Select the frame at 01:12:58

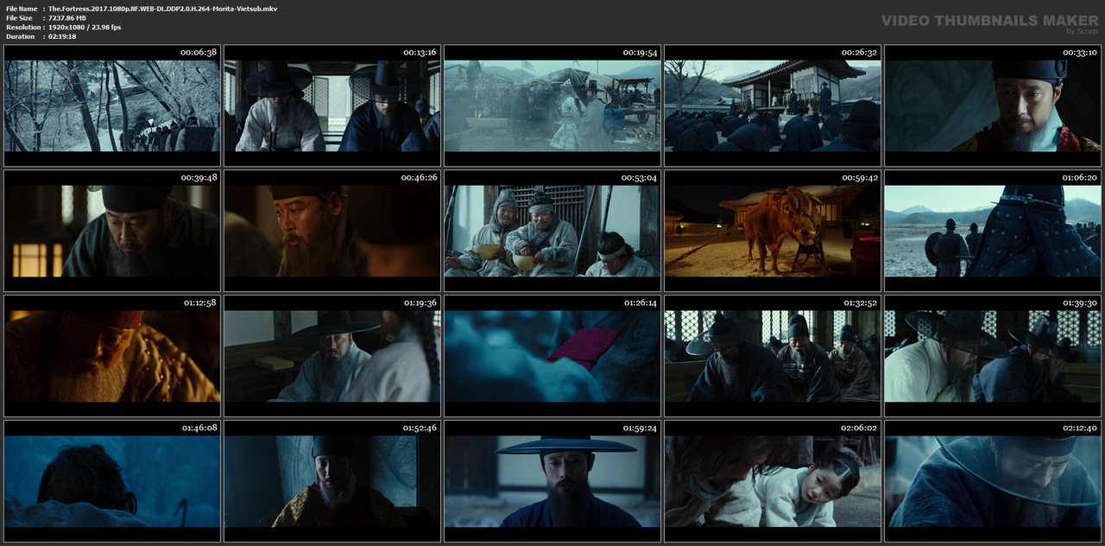(112, 356)
